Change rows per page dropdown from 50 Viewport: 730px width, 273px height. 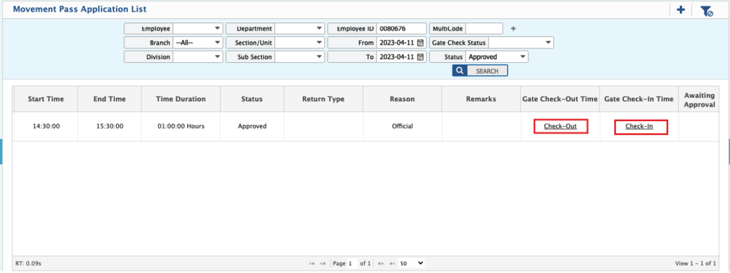[411, 263]
